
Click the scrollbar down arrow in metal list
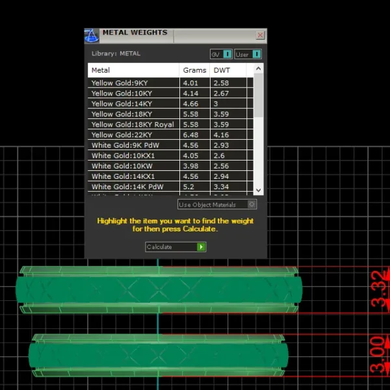click(x=259, y=190)
